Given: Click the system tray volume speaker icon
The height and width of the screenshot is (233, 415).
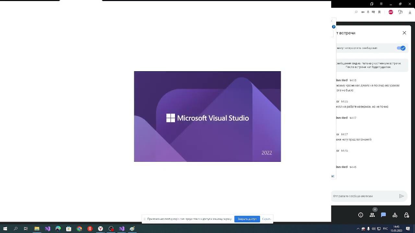Looking at the screenshot, I should click(x=373, y=229).
